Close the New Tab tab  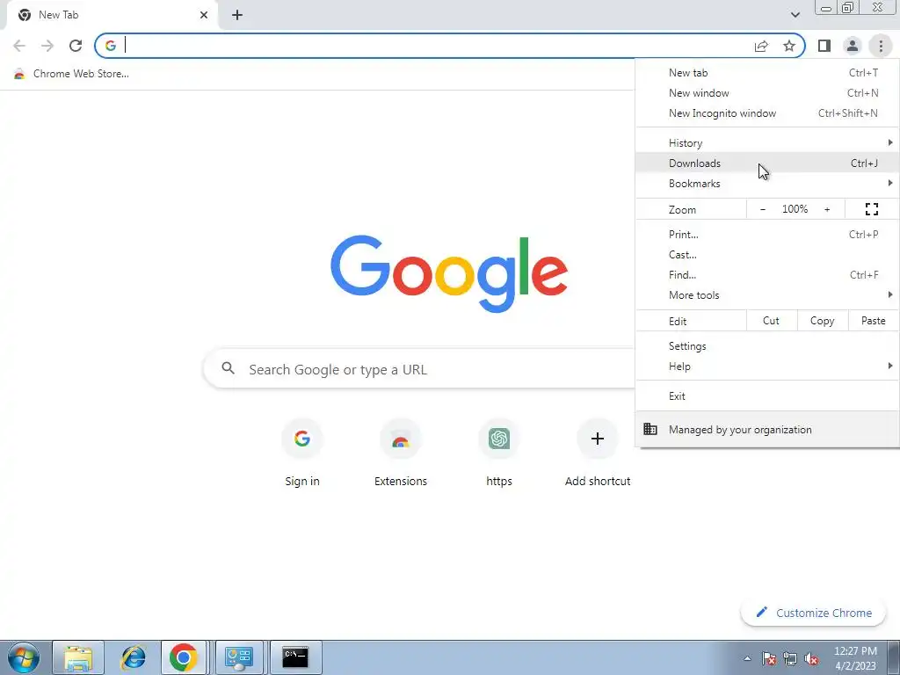(x=204, y=15)
